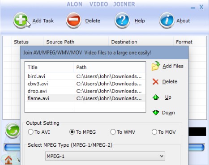Click the green plus Add Task icon
209x165 pixels.
point(21,20)
